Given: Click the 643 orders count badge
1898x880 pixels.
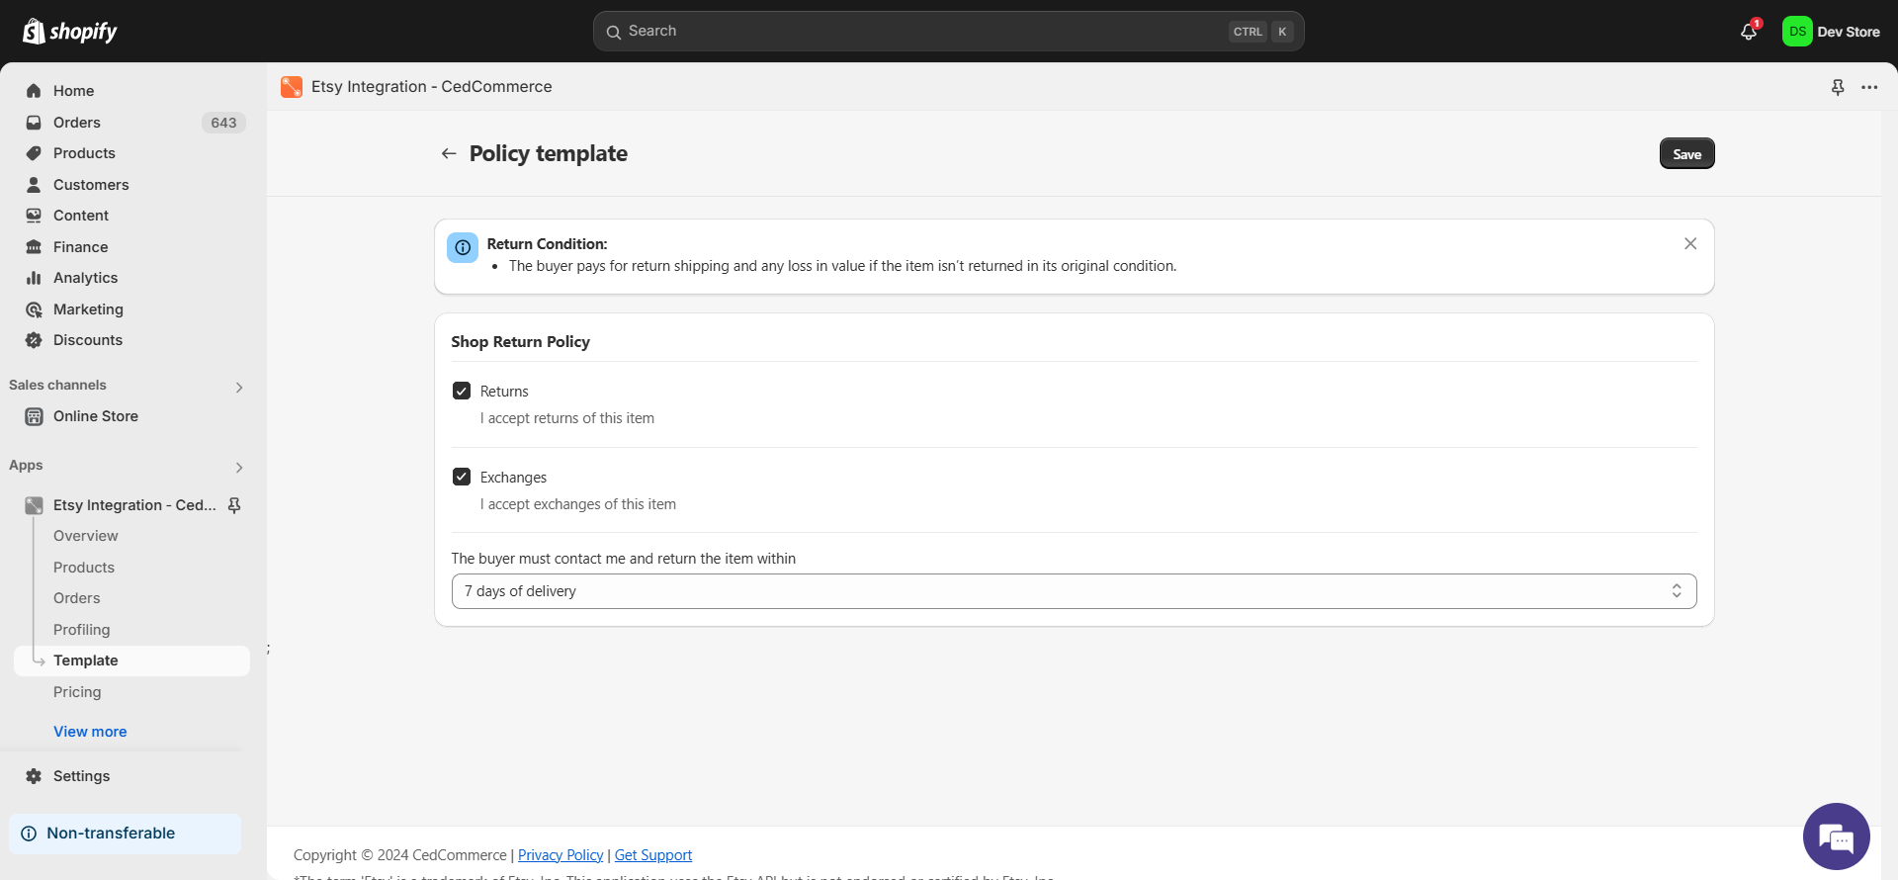Looking at the screenshot, I should [x=223, y=123].
